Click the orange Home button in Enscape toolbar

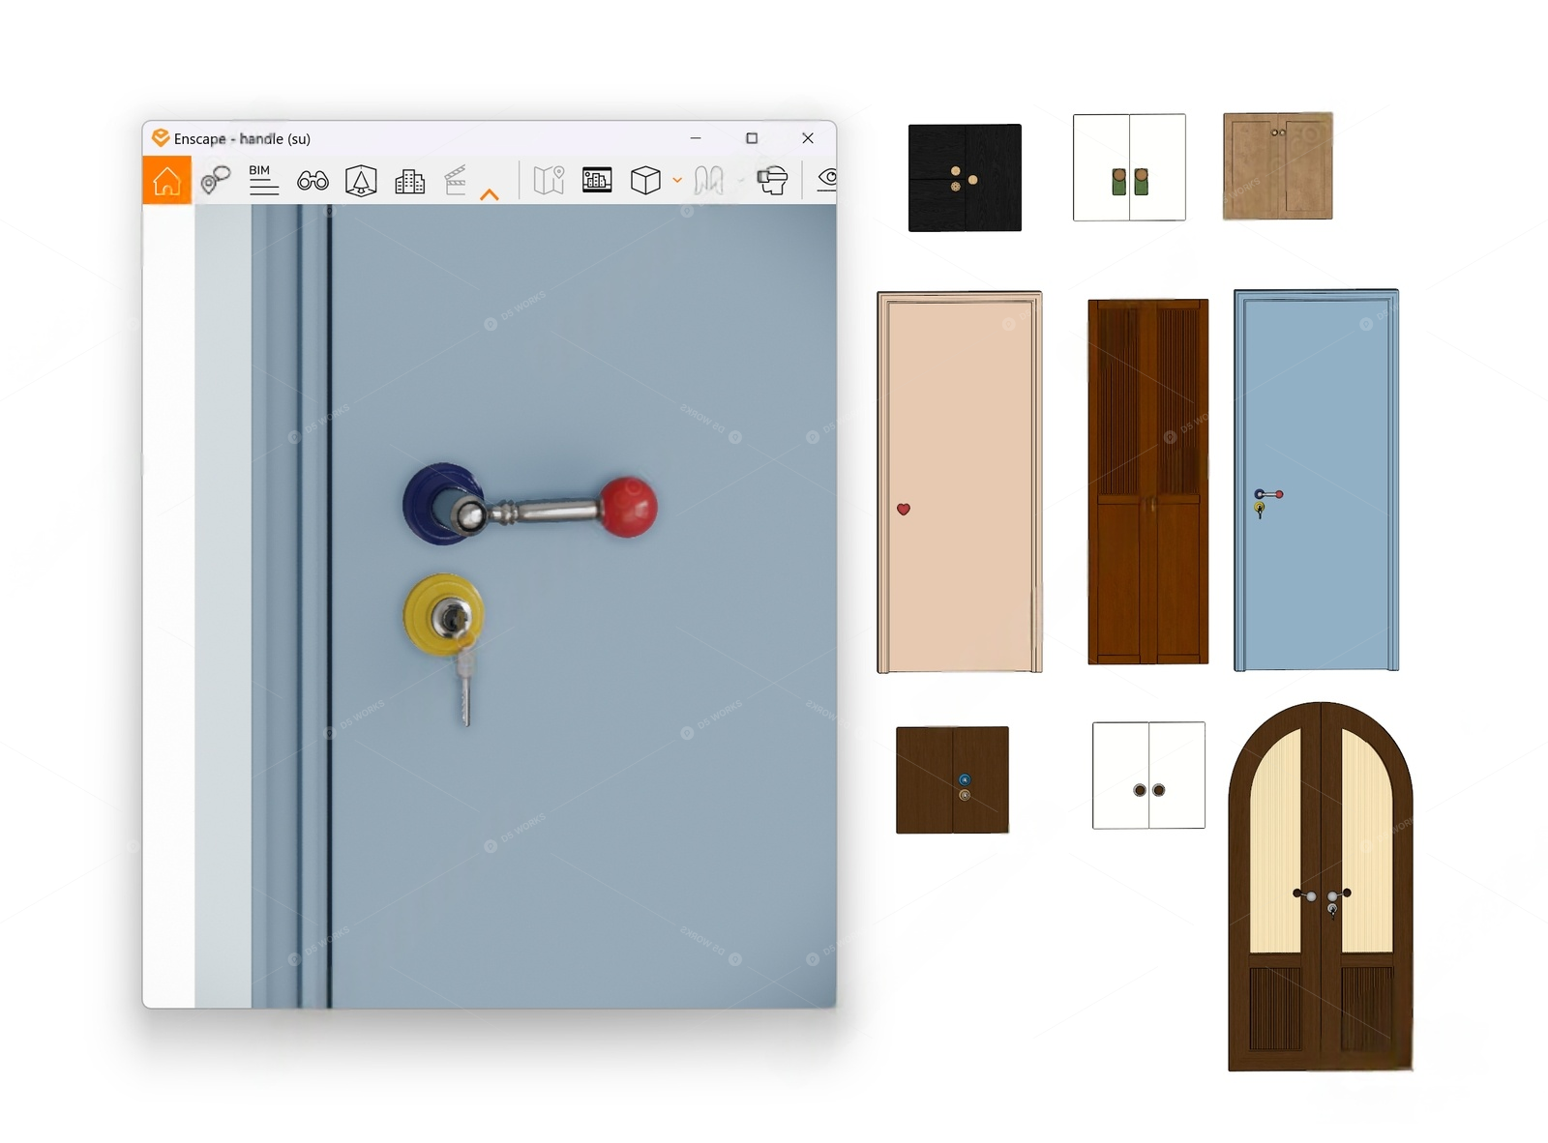[x=166, y=180]
